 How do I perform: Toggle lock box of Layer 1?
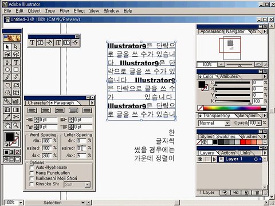[x=207, y=159]
